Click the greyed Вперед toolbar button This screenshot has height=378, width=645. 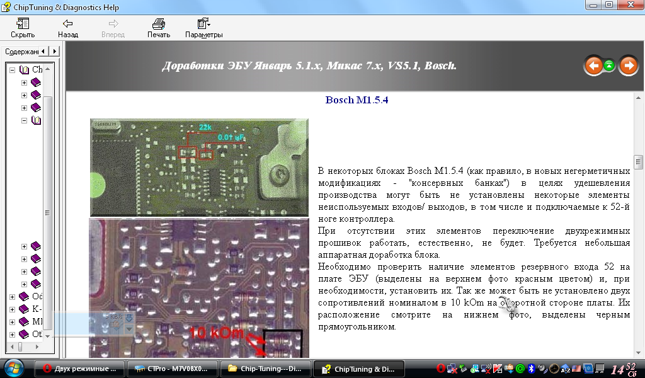pyautogui.click(x=113, y=28)
